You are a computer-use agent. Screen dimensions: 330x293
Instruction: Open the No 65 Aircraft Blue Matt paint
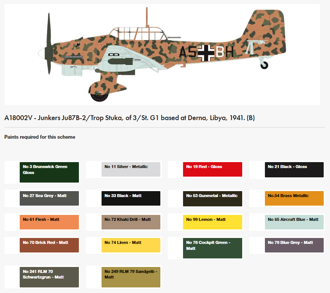(294, 222)
